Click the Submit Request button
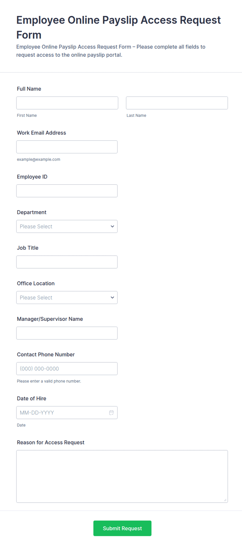The image size is (242, 549). [x=122, y=528]
